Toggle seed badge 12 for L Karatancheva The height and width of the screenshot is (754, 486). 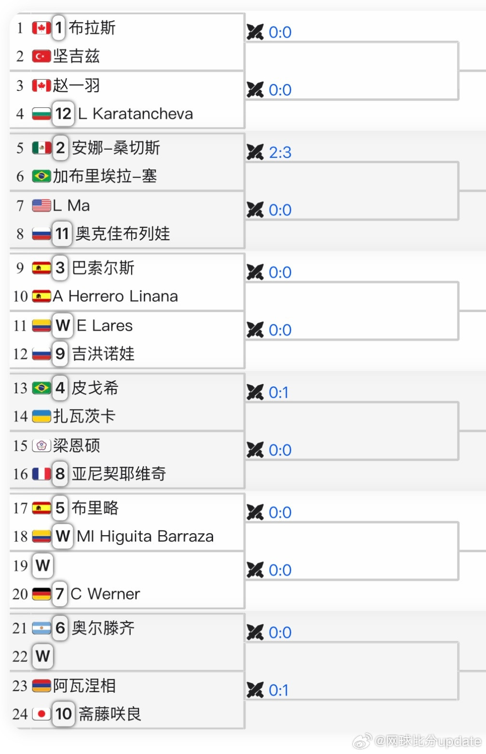click(63, 114)
